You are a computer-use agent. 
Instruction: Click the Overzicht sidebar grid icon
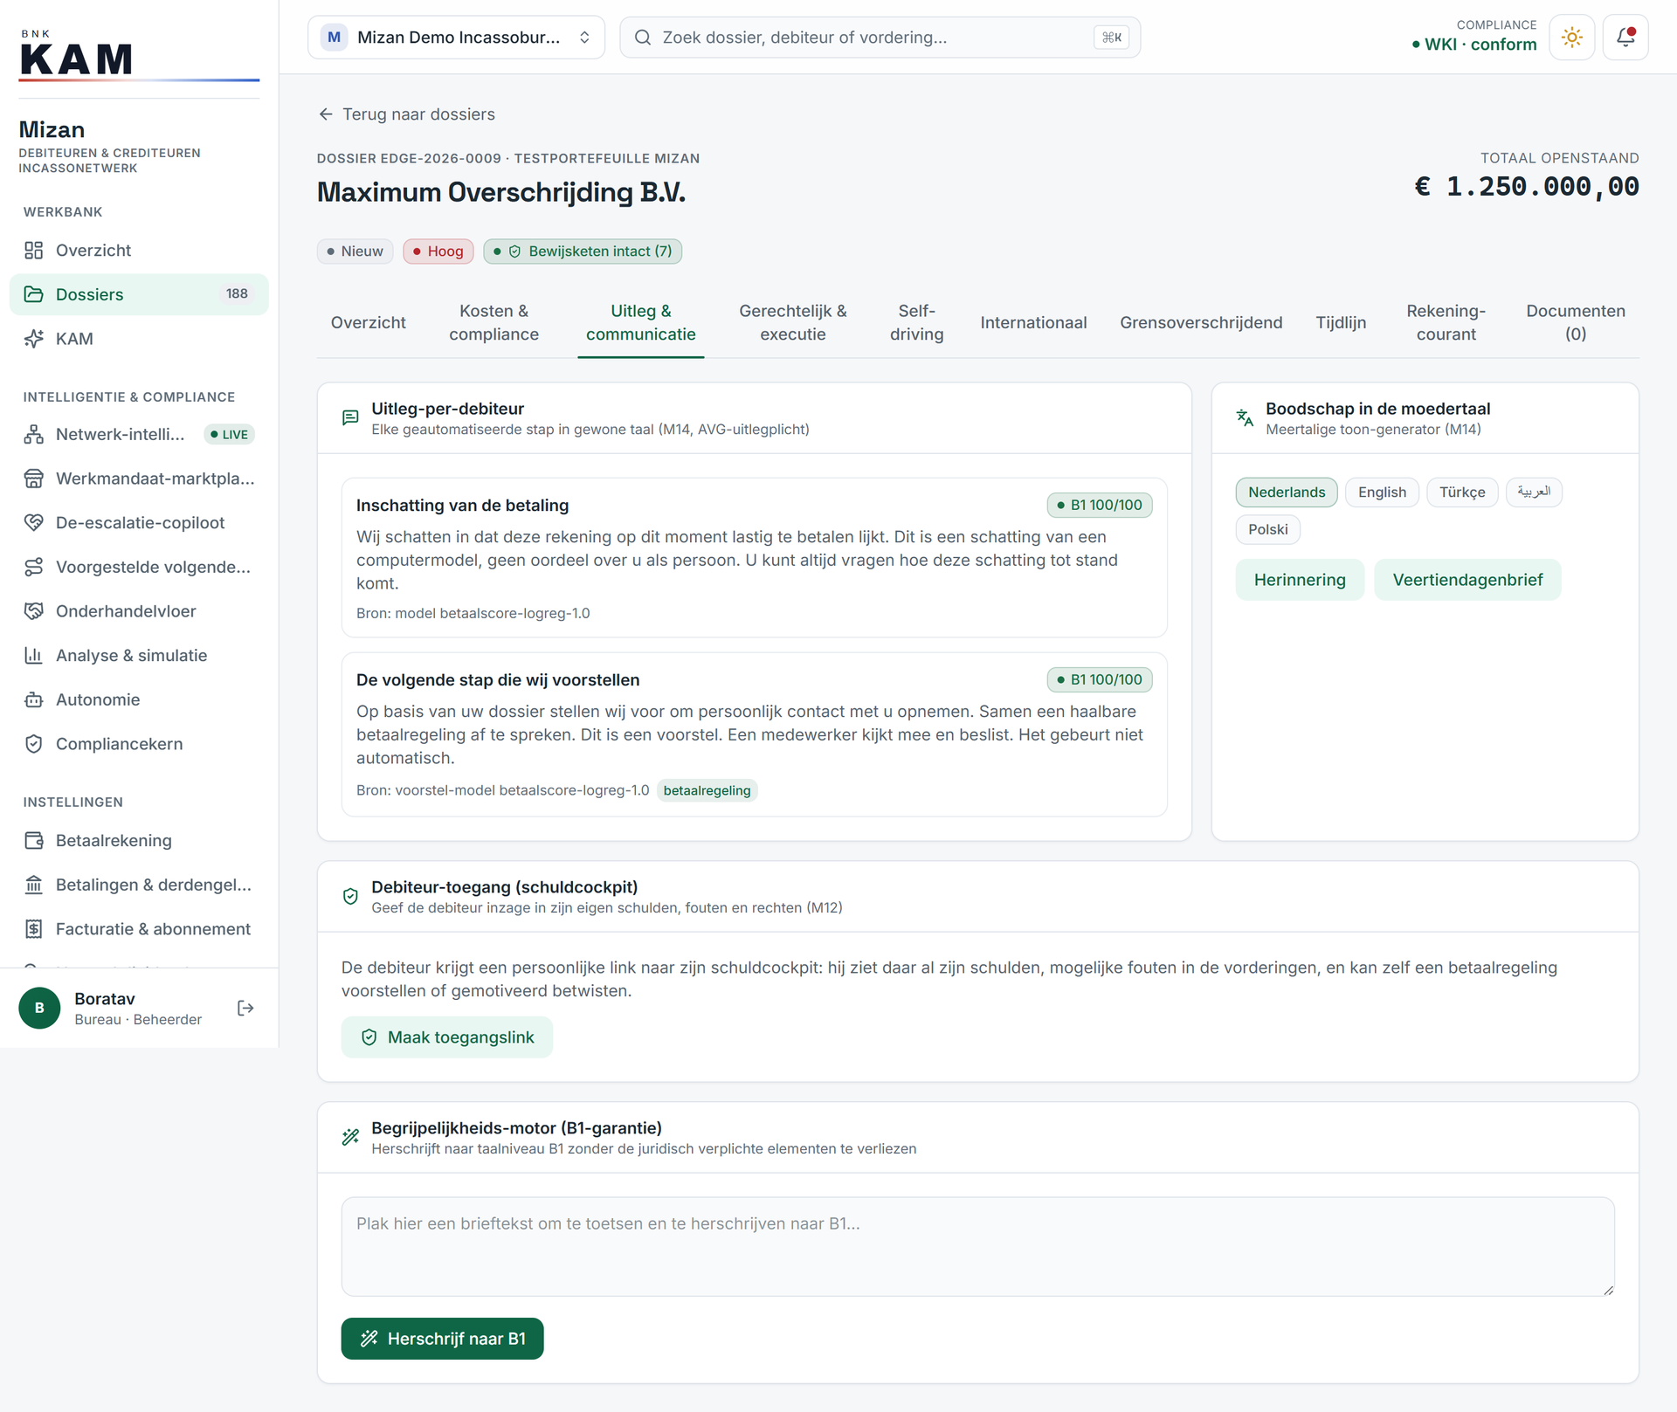[33, 251]
